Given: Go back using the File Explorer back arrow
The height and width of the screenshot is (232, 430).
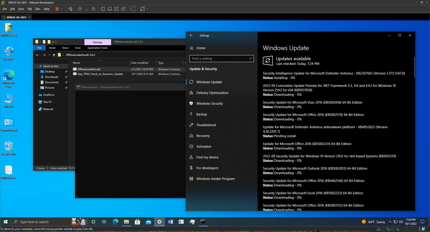Looking at the screenshot, I should tap(37, 55).
